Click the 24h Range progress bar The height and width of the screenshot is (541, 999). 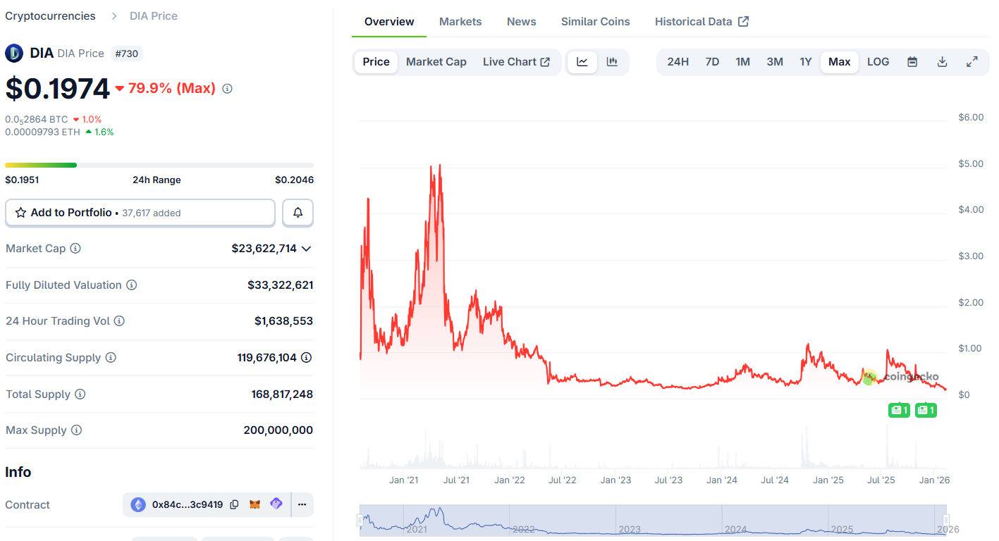pyautogui.click(x=159, y=166)
